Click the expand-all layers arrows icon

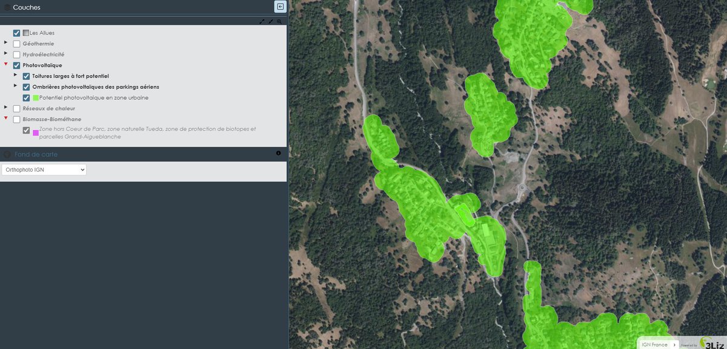[262, 21]
